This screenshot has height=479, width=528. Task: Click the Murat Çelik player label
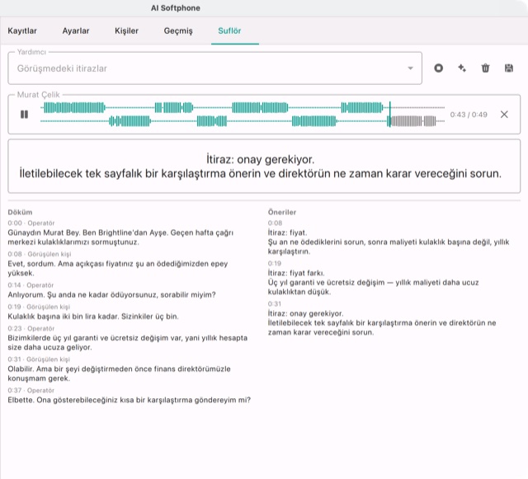click(x=39, y=95)
